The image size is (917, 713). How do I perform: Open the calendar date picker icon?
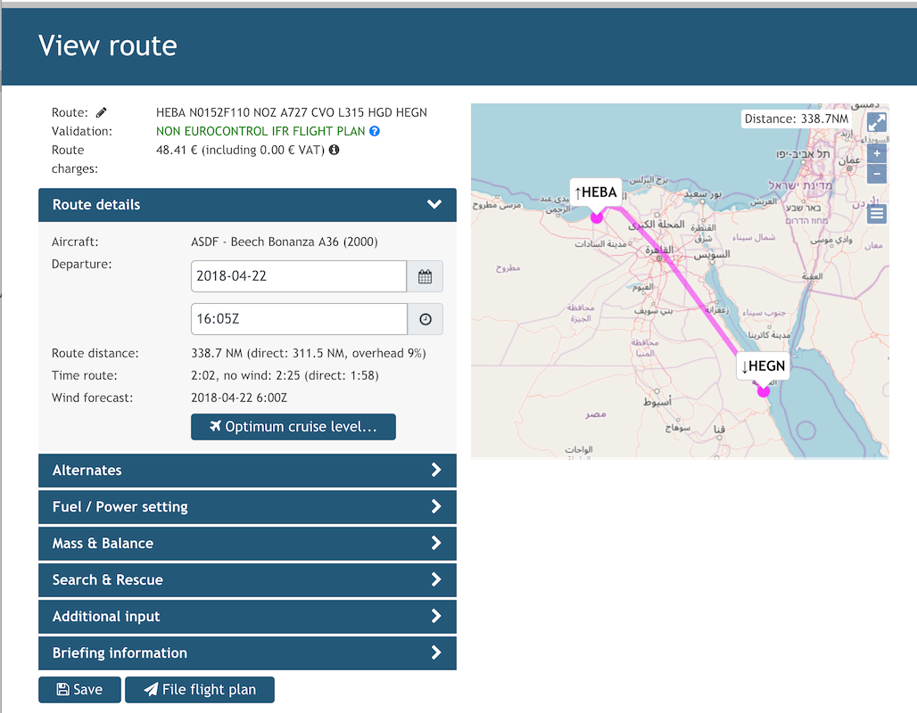tap(425, 276)
